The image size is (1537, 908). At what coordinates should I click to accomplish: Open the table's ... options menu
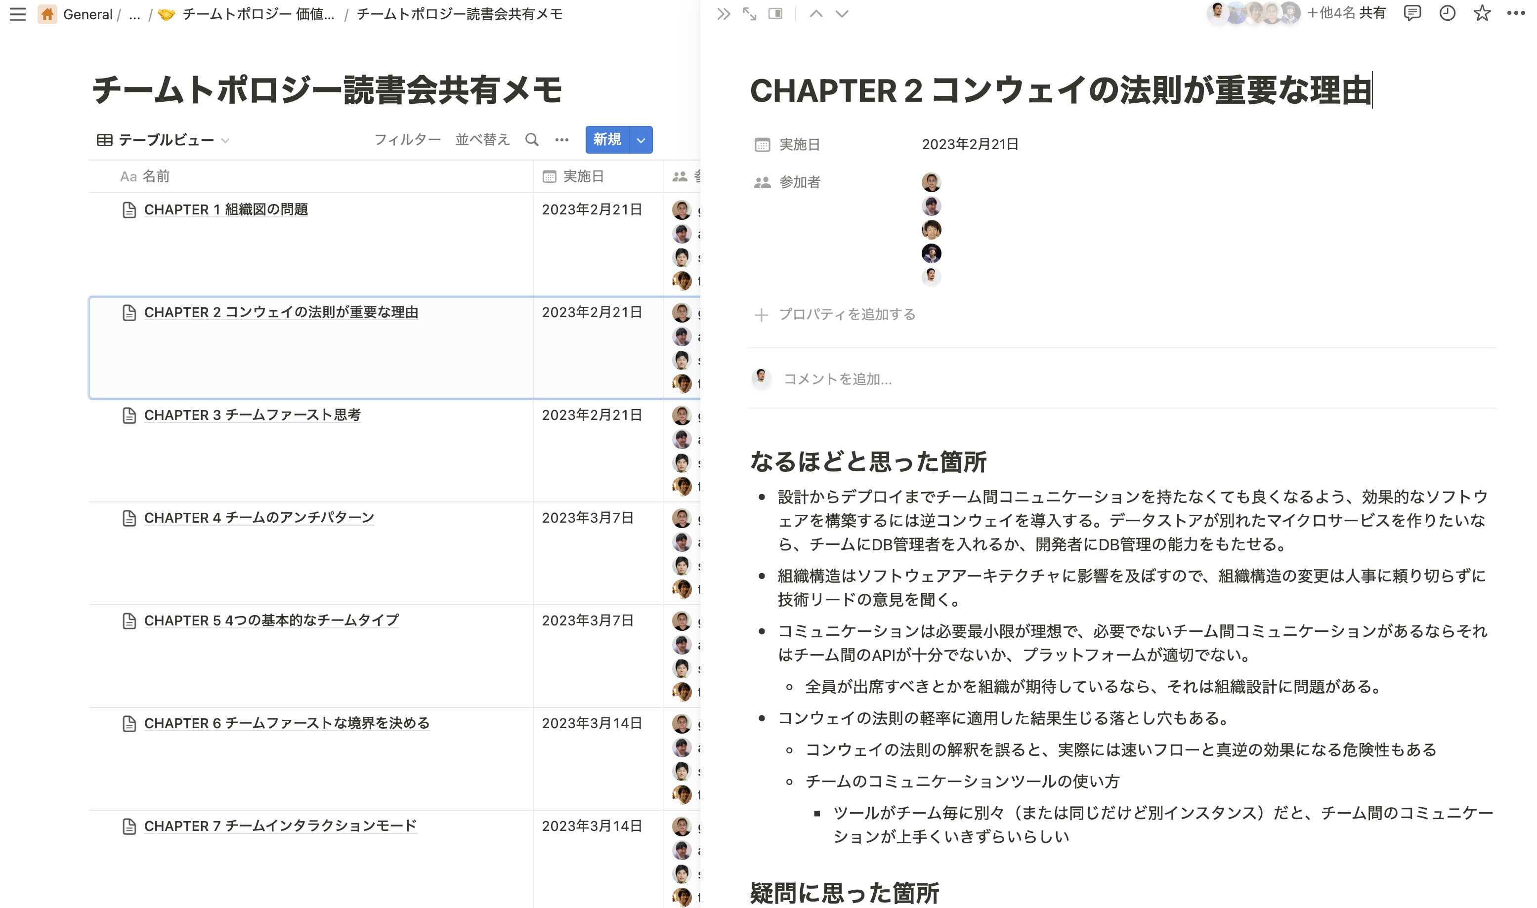tap(562, 139)
